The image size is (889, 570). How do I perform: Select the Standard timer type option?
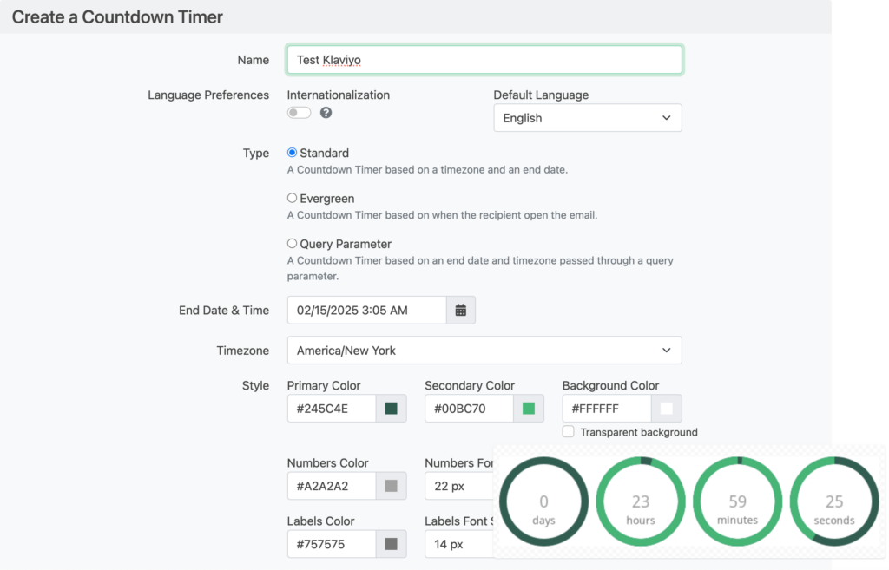[x=292, y=152]
